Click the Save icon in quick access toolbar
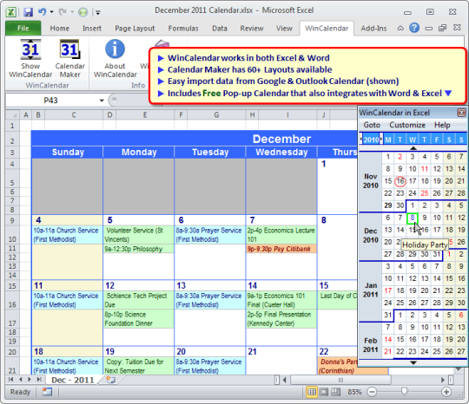Screen dimensions: 469x404 [28, 12]
